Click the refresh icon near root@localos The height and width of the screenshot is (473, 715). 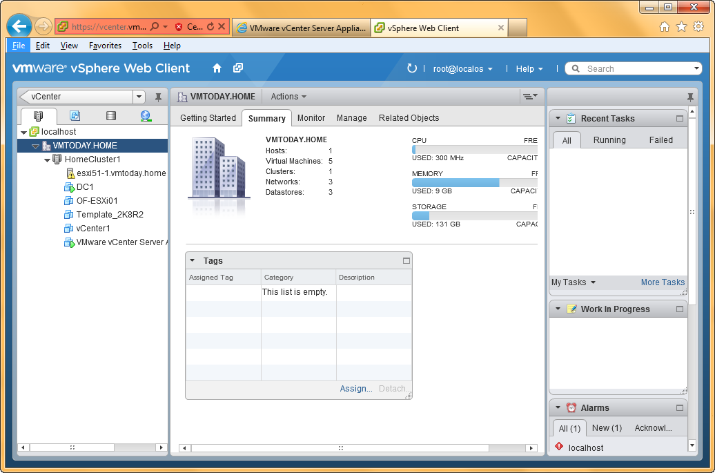(412, 68)
